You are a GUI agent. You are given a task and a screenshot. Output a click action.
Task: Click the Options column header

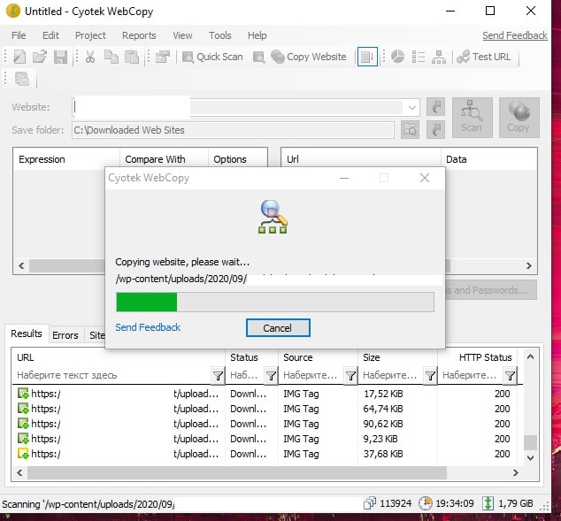(237, 159)
